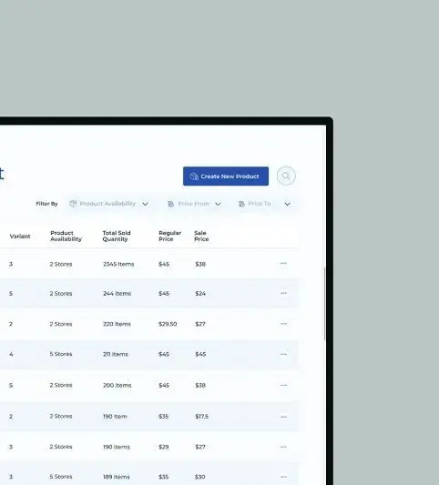Open more options for the 190 Item row
The image size is (439, 485).
tap(283, 417)
